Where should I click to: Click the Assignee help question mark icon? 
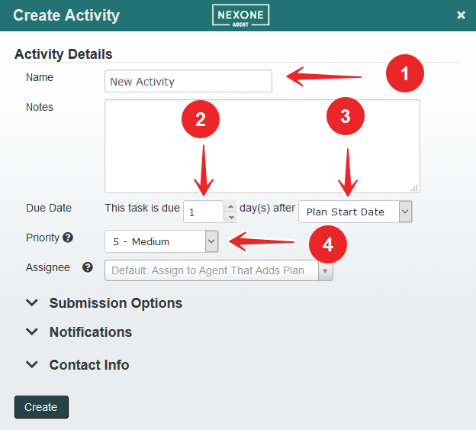[x=88, y=267]
